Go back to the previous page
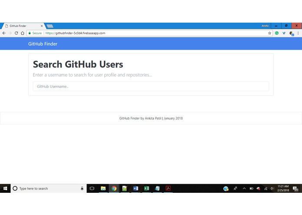Viewport: 302px width, 215px height. (x=4, y=33)
